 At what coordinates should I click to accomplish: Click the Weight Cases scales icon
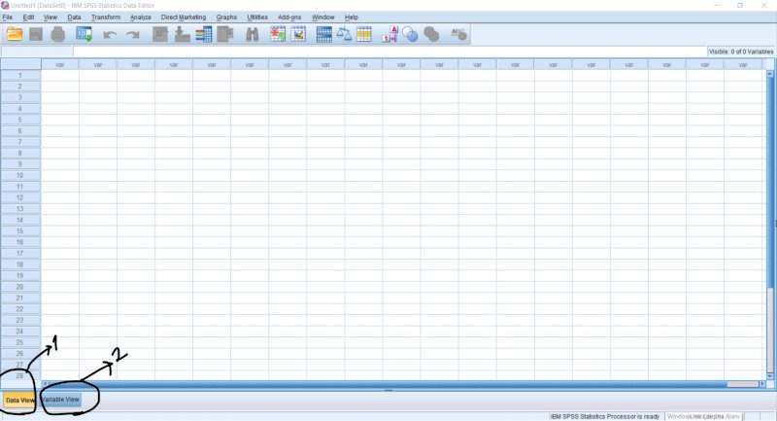click(x=344, y=34)
